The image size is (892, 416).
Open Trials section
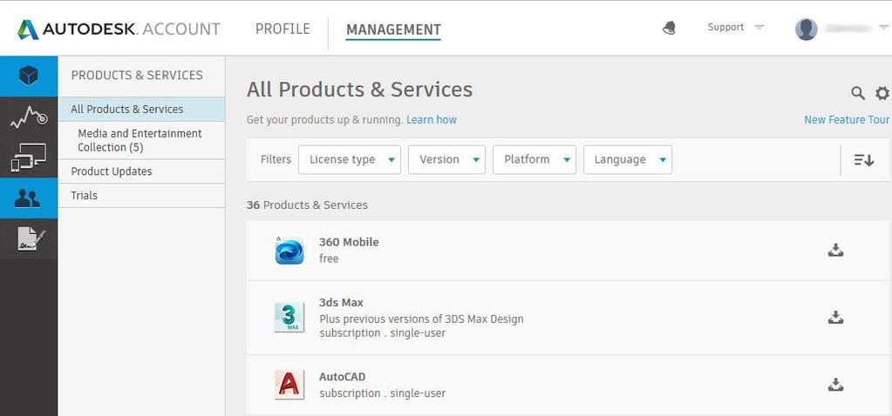(141, 195)
